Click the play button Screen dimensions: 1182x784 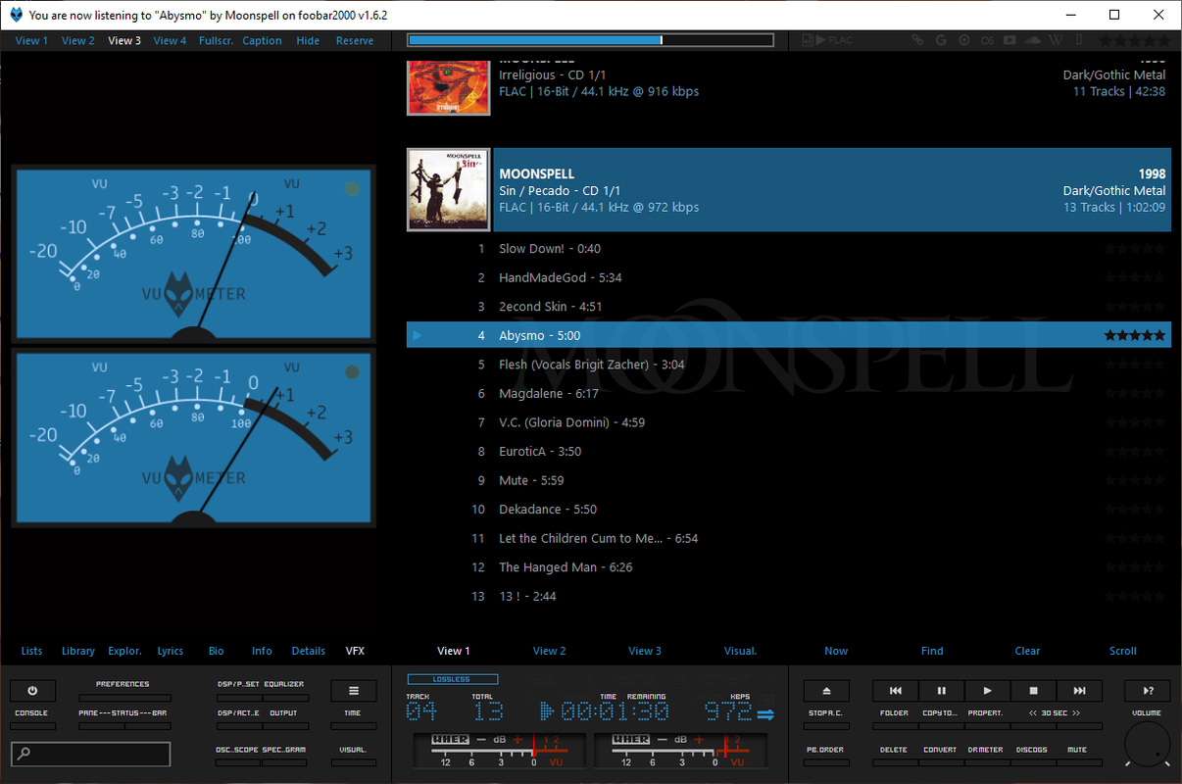(988, 691)
